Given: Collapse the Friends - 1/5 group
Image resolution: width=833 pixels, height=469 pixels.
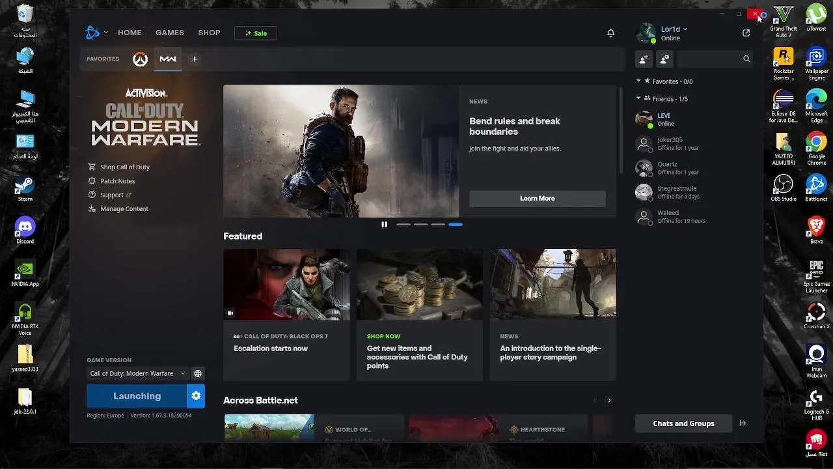Looking at the screenshot, I should [638, 98].
